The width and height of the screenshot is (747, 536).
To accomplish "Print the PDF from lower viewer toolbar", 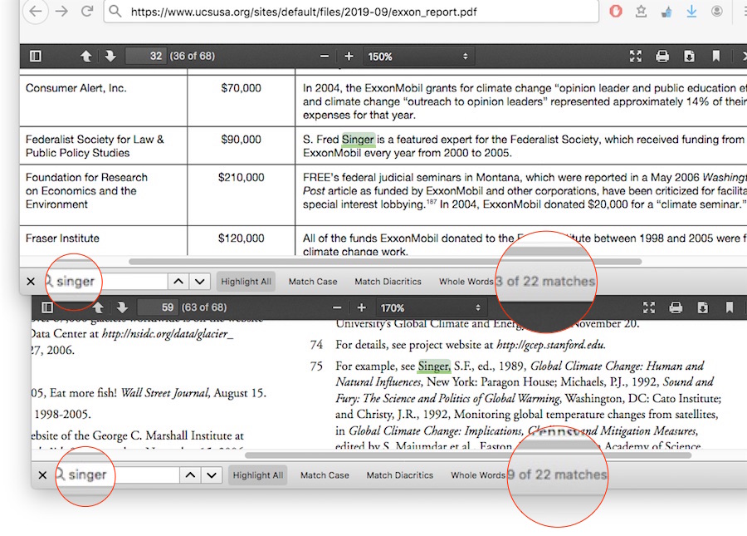I will point(676,307).
